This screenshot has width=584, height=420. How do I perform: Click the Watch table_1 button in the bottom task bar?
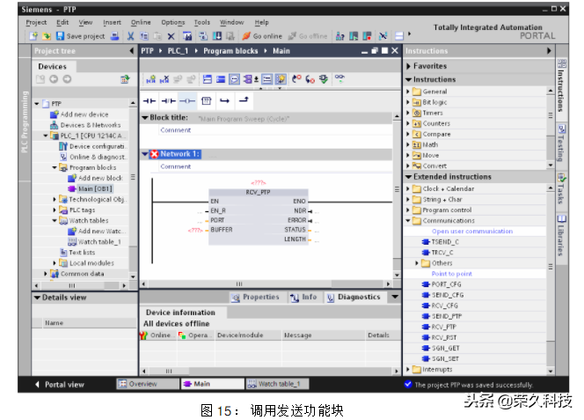pos(277,384)
